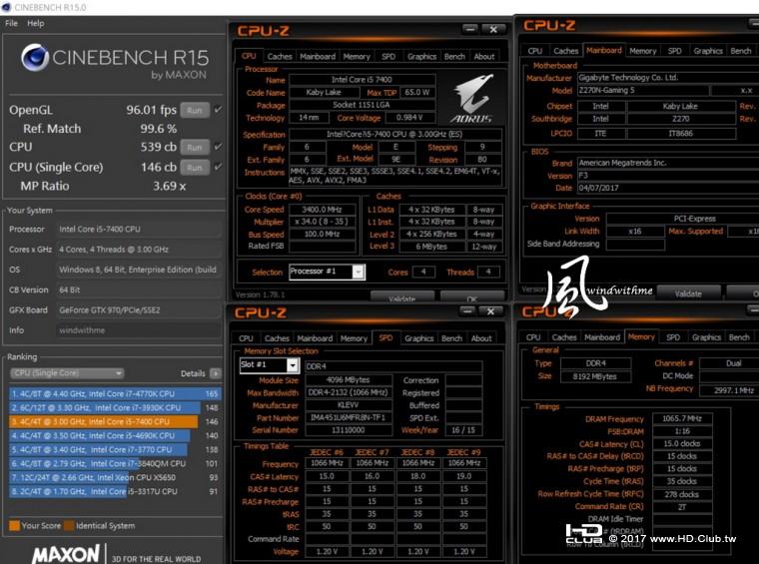
Task: Click Validate in the Mainboard CPU-Z window
Action: point(688,293)
